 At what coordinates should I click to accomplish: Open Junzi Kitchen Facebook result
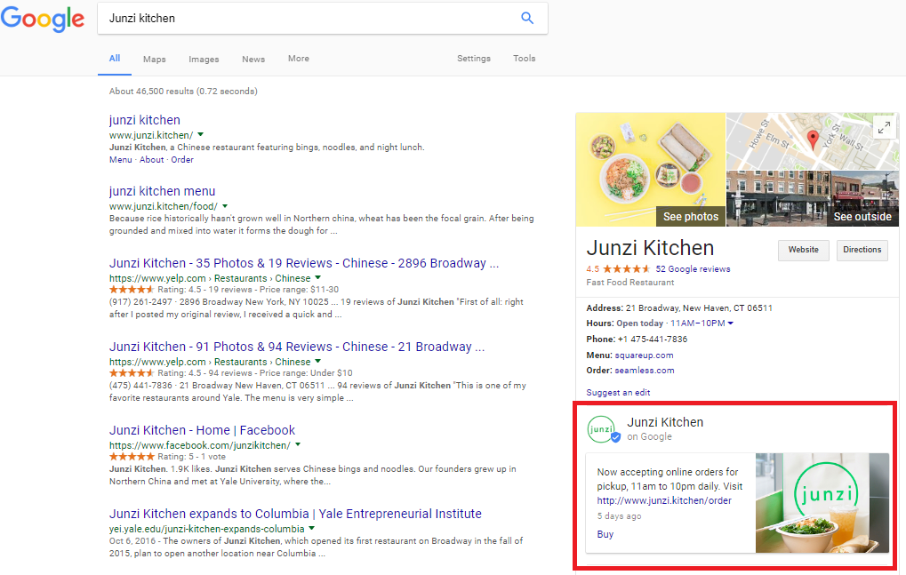click(x=202, y=431)
